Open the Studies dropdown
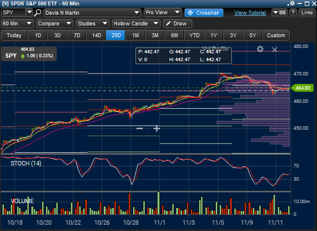 point(92,23)
